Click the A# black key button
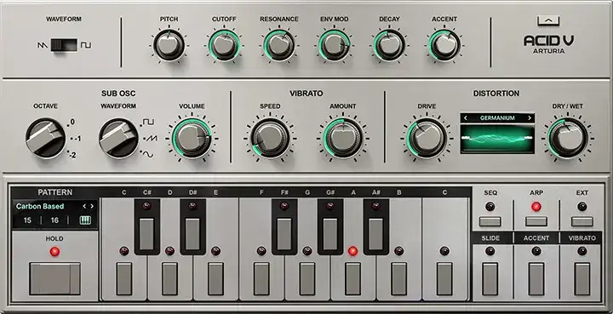The width and height of the screenshot is (613, 314). tap(375, 234)
